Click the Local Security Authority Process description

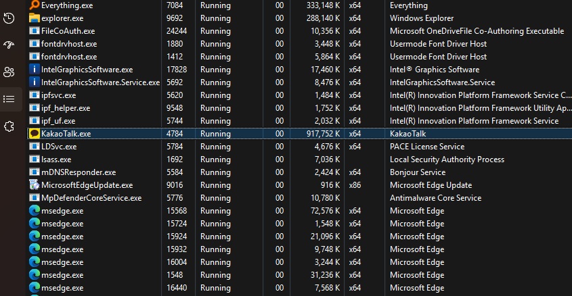(447, 159)
